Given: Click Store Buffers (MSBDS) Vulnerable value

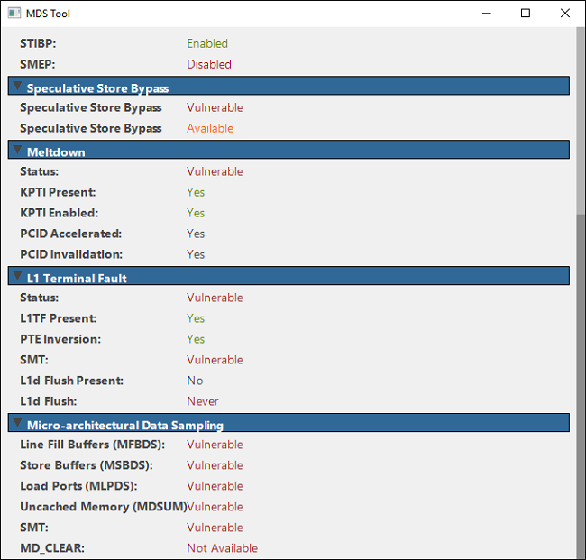Looking at the screenshot, I should [215, 465].
